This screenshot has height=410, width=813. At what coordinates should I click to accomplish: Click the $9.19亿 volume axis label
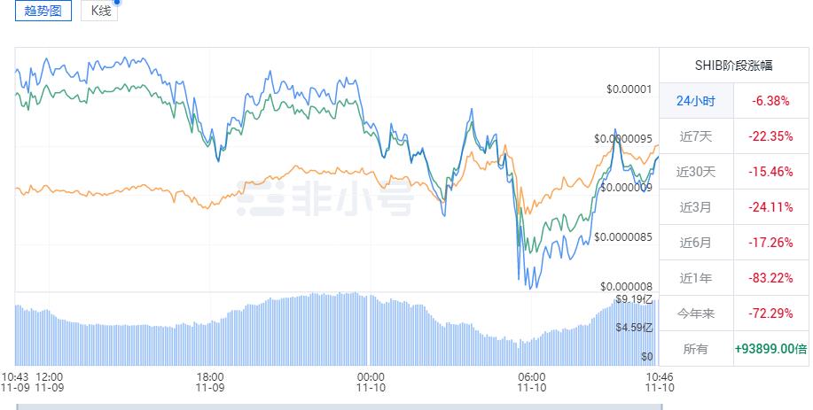[x=635, y=299]
